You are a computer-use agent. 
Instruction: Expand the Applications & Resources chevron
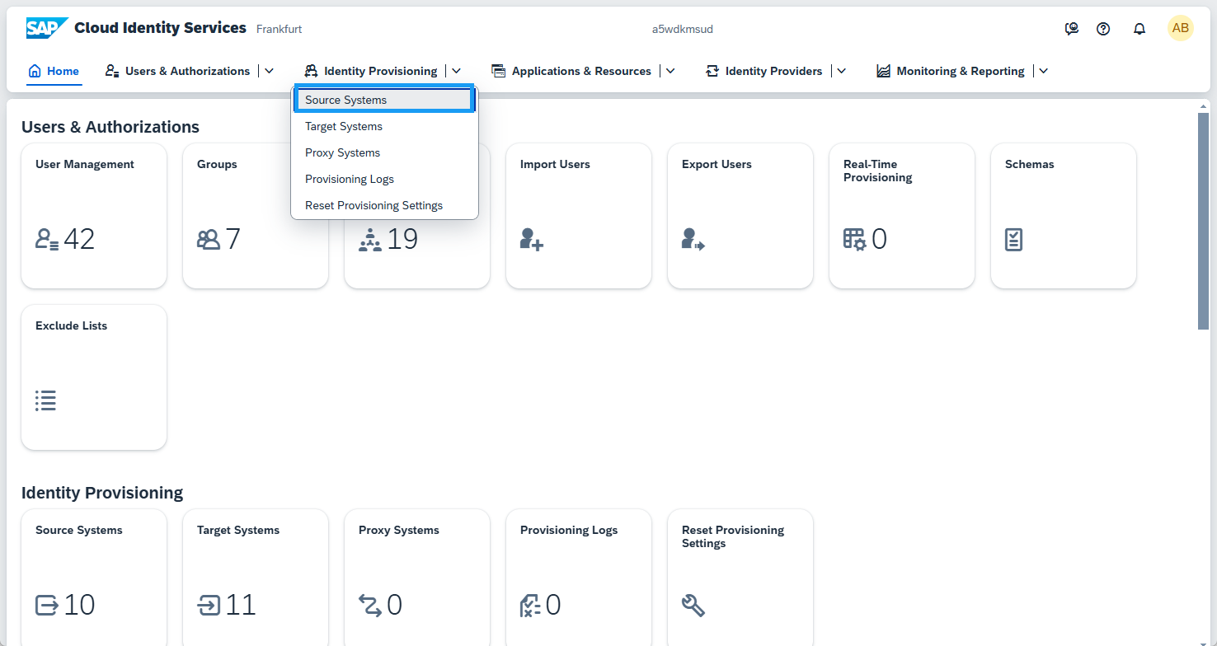(x=670, y=71)
